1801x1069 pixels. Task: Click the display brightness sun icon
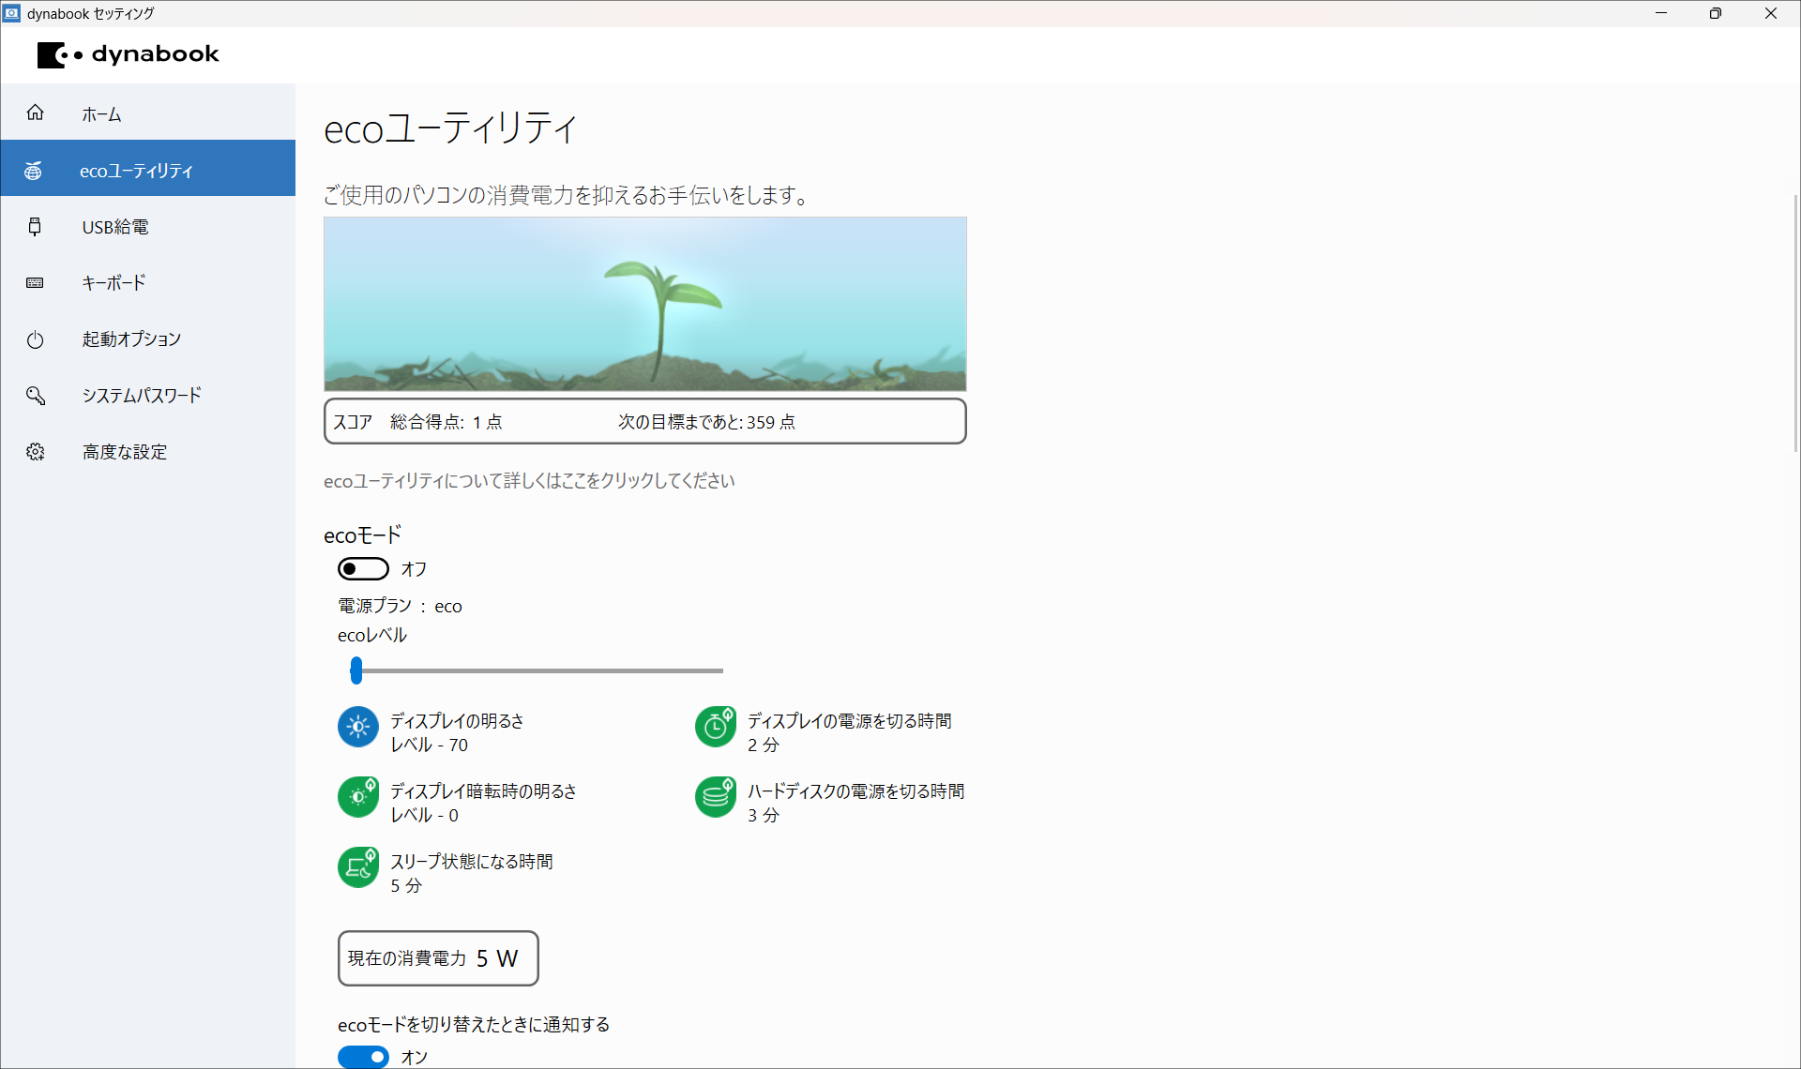coord(357,728)
